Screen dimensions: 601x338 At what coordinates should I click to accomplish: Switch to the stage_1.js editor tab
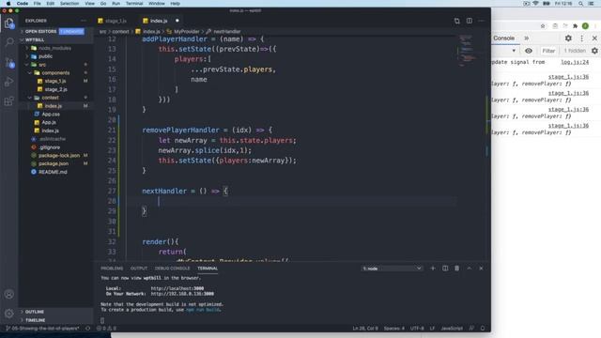coord(115,21)
